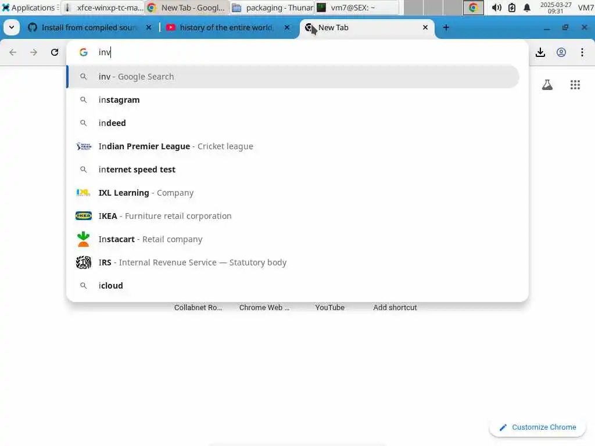595x446 pixels.
Task: Click the IKEA logo icon
Action: (x=84, y=216)
